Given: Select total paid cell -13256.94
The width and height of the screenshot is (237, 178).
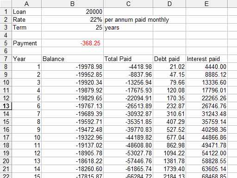Looking at the screenshot, I should [x=128, y=82].
